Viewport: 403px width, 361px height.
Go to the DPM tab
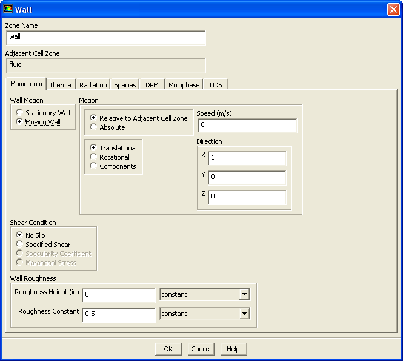(x=152, y=85)
